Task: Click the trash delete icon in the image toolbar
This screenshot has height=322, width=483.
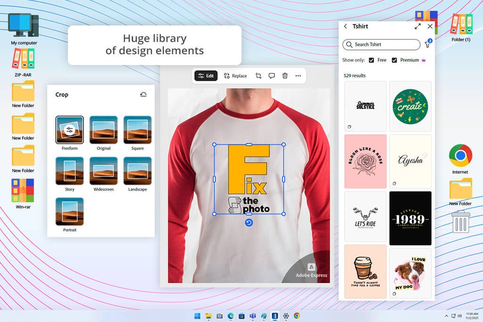Action: click(285, 76)
